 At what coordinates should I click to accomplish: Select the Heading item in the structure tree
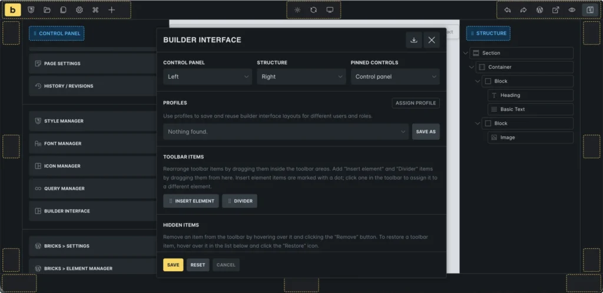point(531,95)
